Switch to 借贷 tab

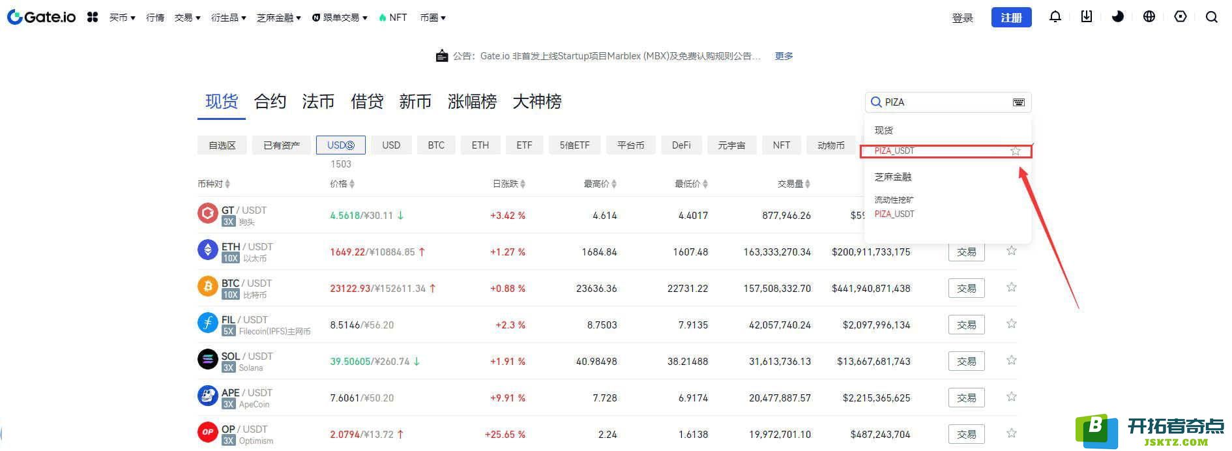(x=367, y=102)
